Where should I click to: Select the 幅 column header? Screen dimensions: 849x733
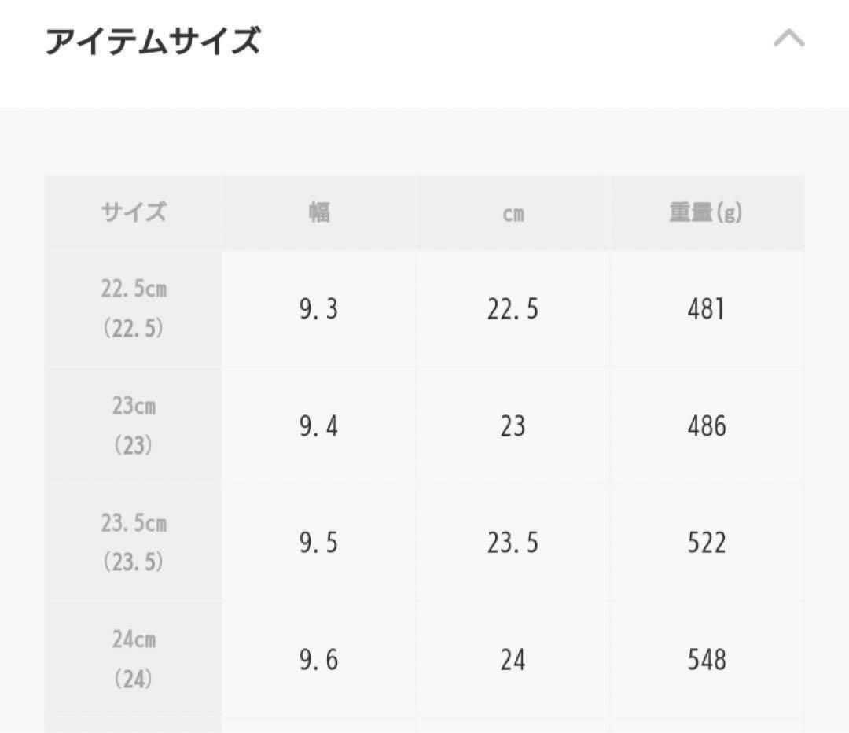tap(319, 212)
